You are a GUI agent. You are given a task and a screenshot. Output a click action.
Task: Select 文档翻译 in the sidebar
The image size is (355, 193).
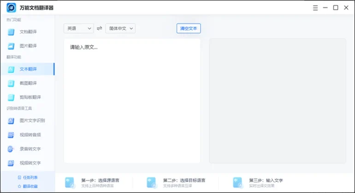tap(27, 32)
